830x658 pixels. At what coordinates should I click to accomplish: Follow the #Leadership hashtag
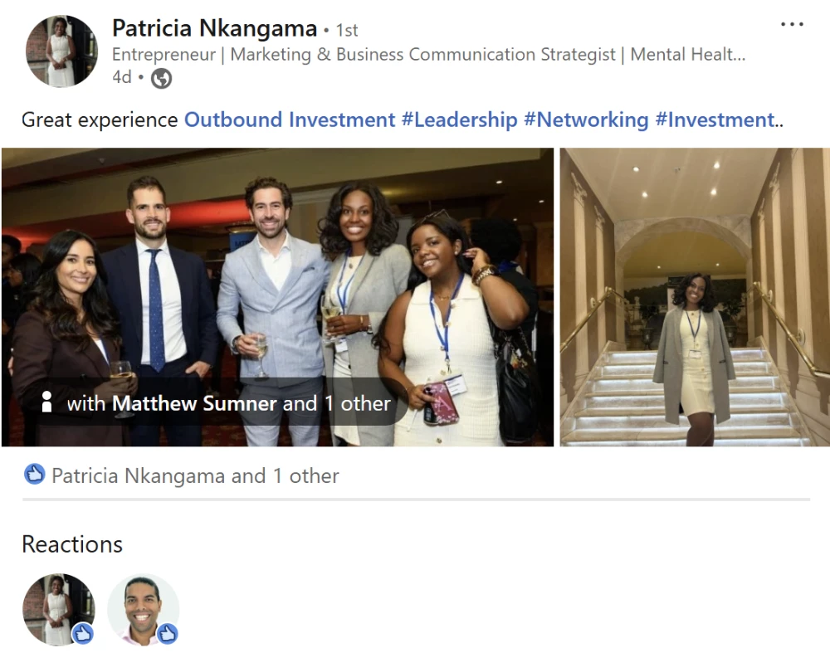tap(459, 119)
